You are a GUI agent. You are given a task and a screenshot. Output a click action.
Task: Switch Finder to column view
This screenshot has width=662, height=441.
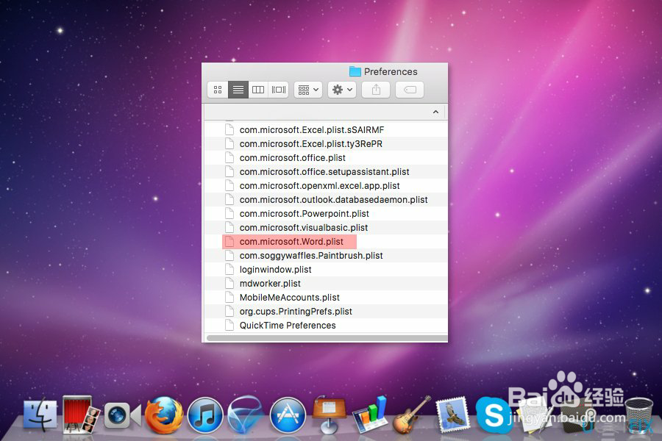point(258,90)
